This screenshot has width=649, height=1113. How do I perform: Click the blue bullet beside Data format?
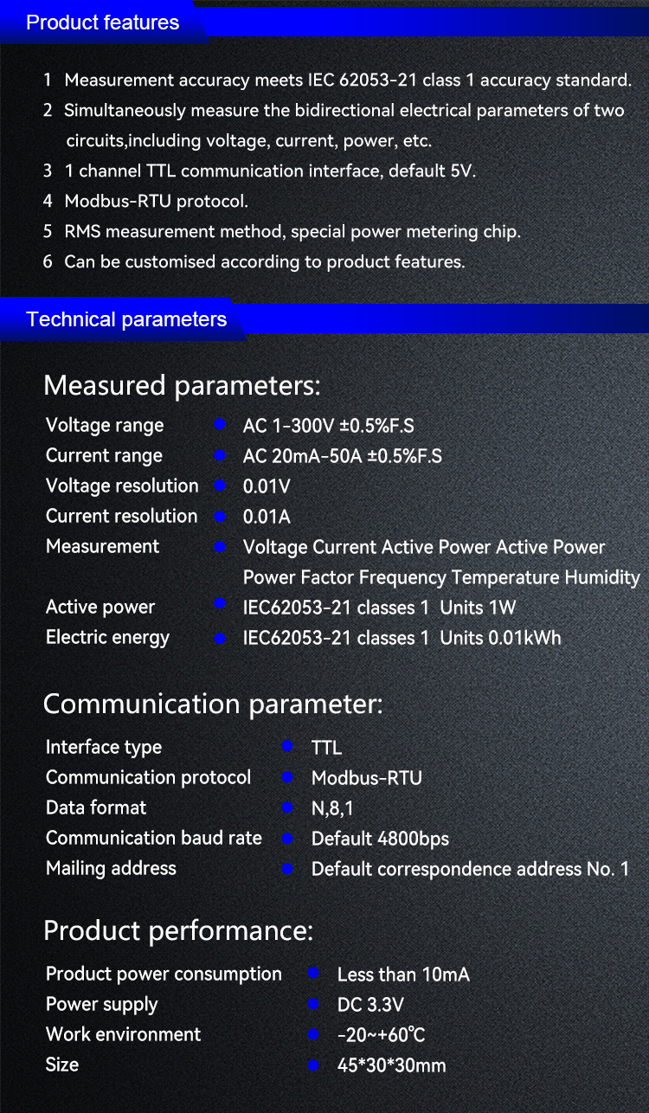[287, 807]
